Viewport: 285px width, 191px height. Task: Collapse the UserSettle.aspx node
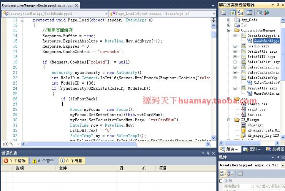235,88
